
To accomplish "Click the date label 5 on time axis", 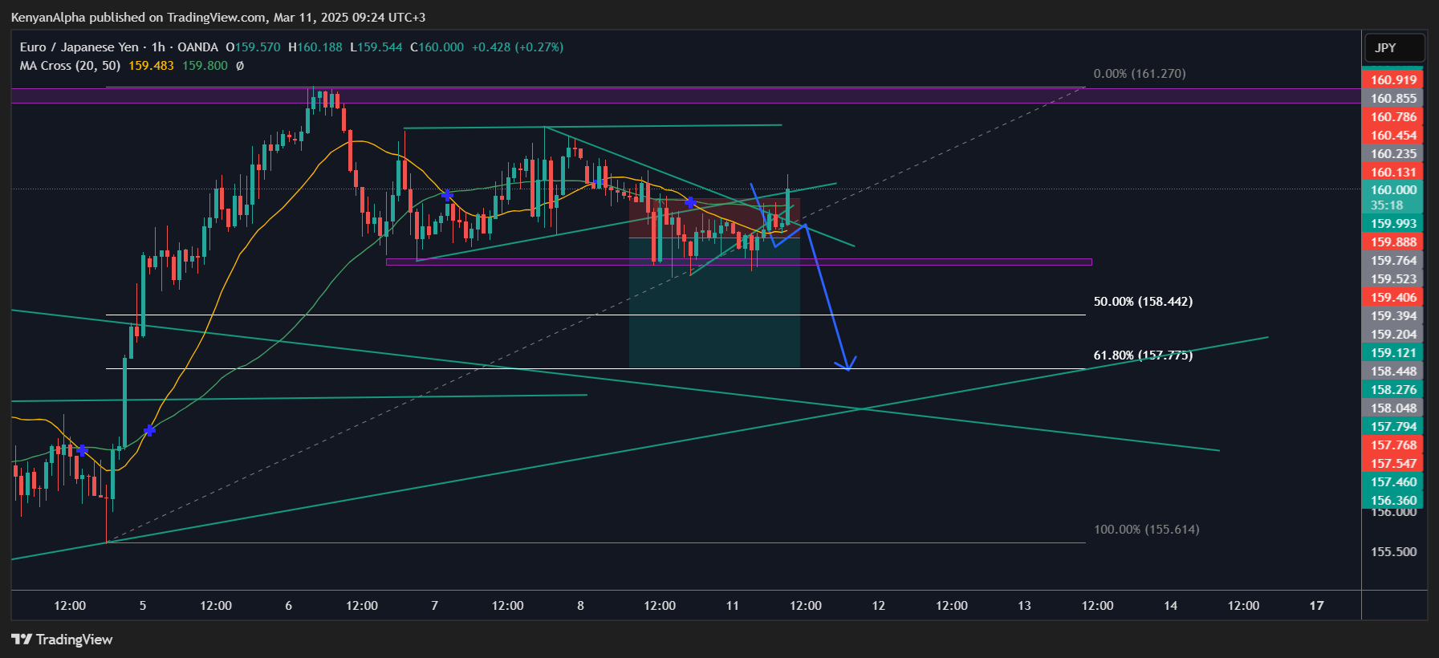I will (x=143, y=606).
